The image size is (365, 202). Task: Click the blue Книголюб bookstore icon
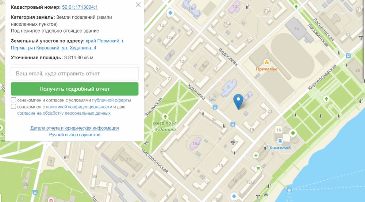(x=280, y=141)
